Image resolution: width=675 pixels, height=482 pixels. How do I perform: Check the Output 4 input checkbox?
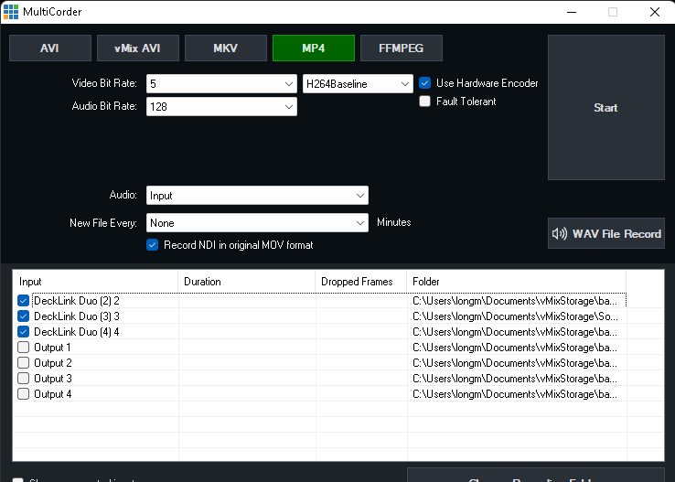coord(24,394)
